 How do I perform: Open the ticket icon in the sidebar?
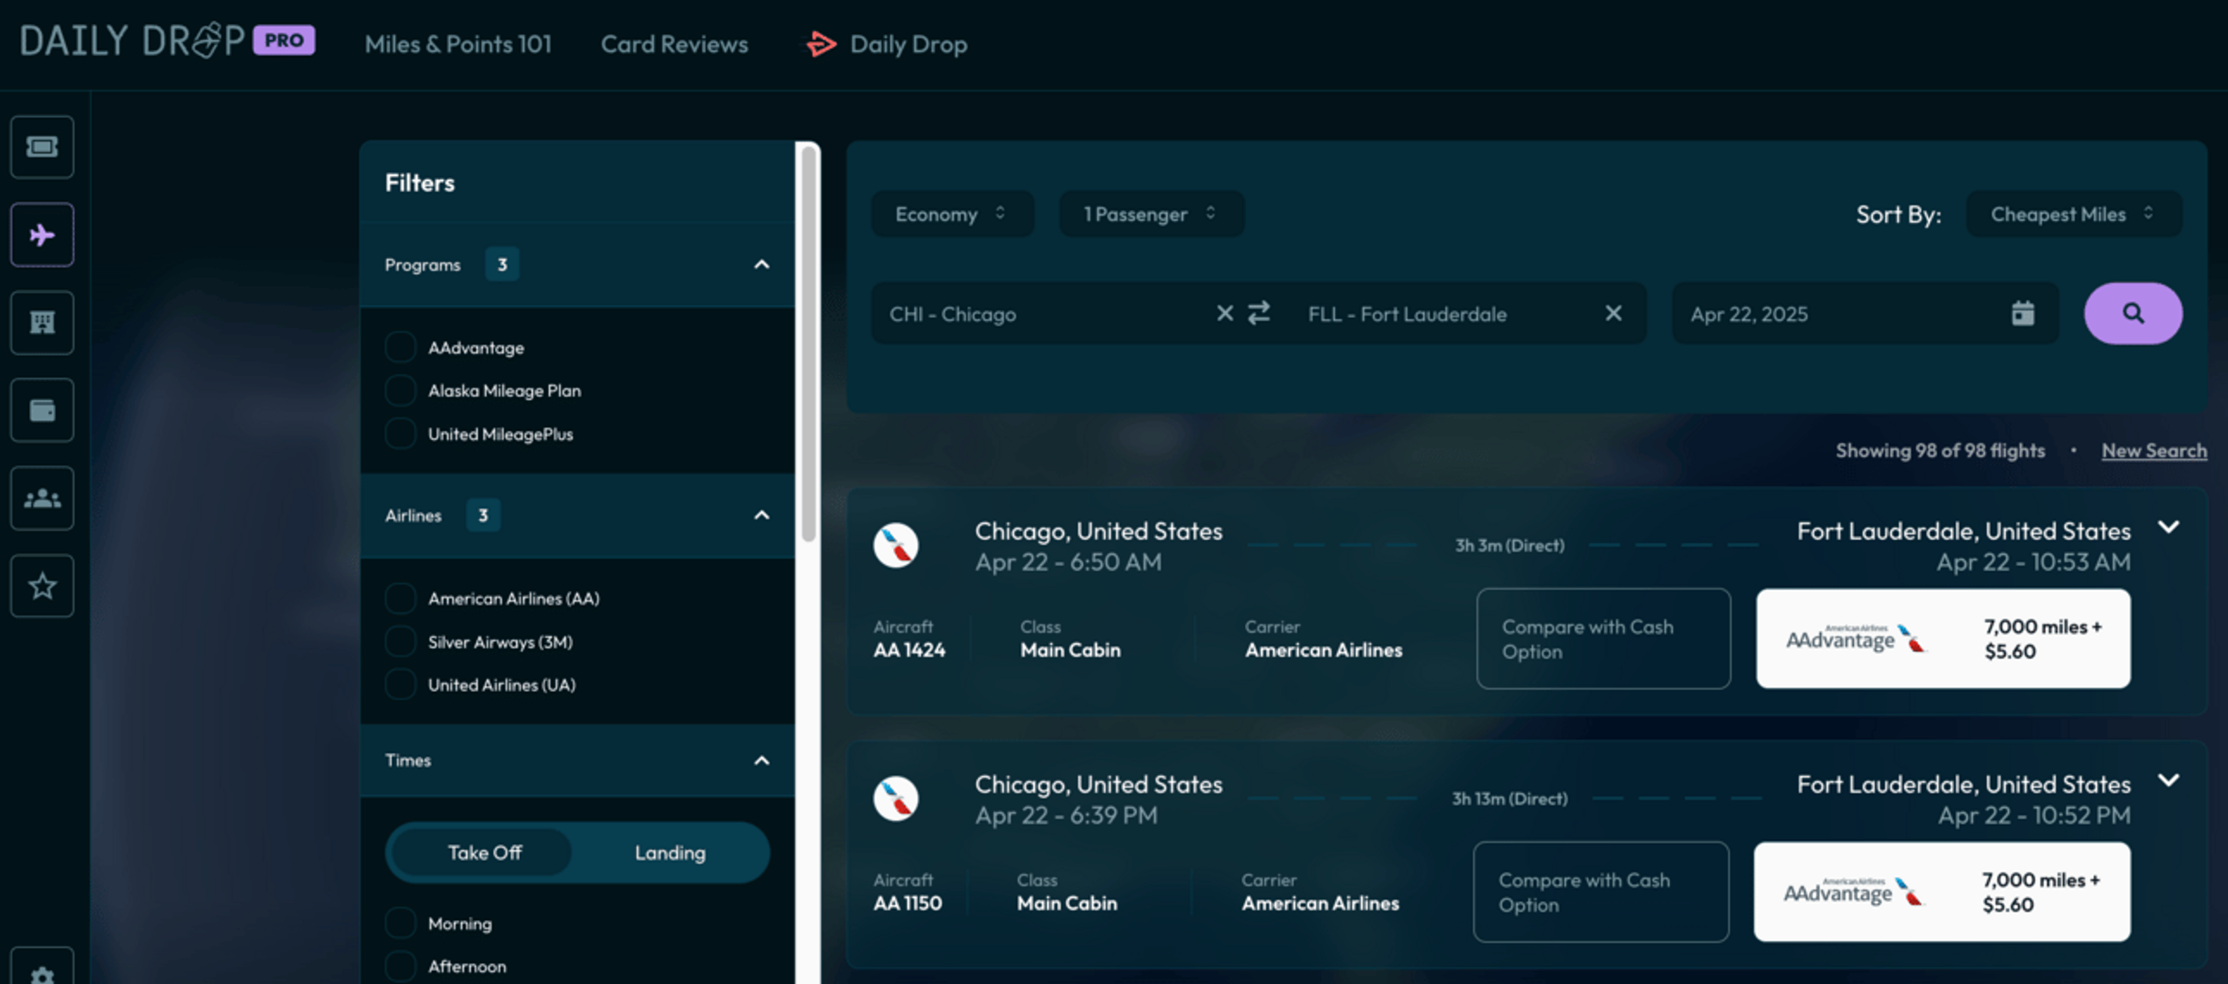coord(42,147)
